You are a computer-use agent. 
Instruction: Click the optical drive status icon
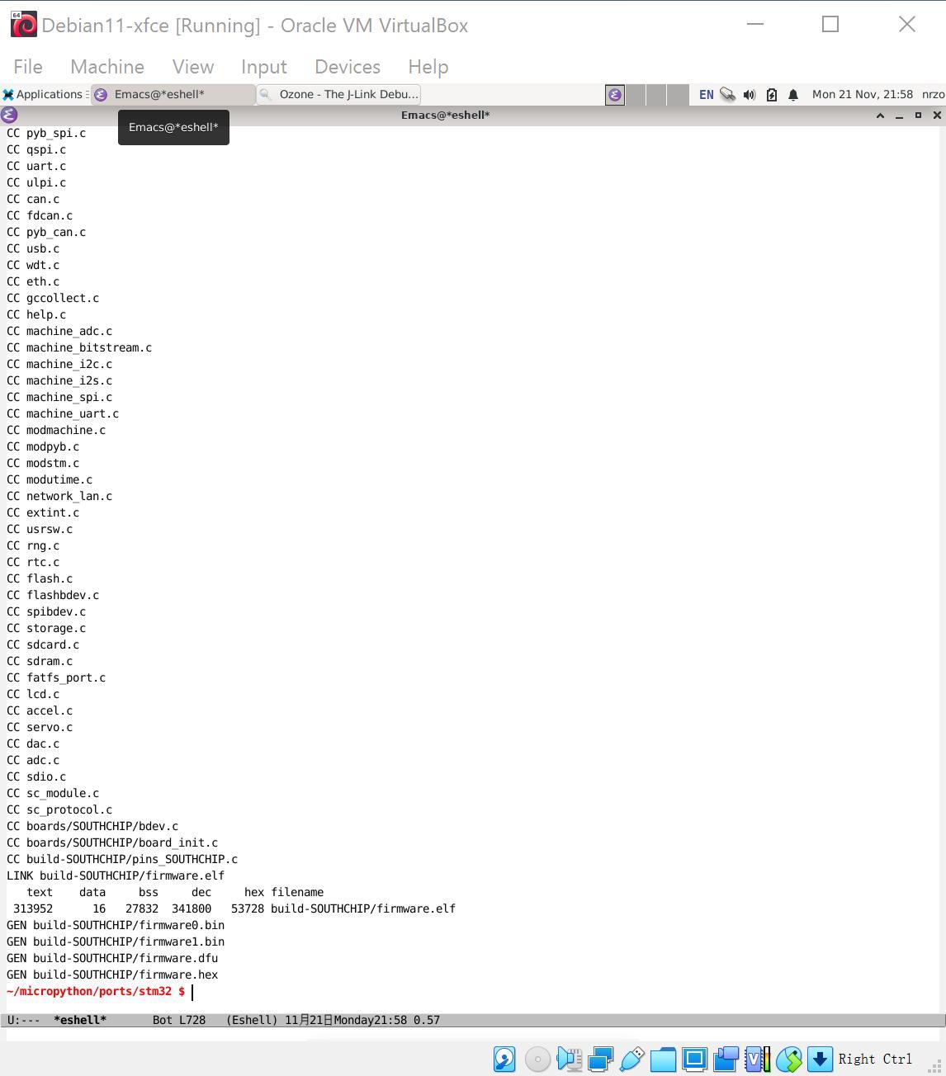point(537,1059)
